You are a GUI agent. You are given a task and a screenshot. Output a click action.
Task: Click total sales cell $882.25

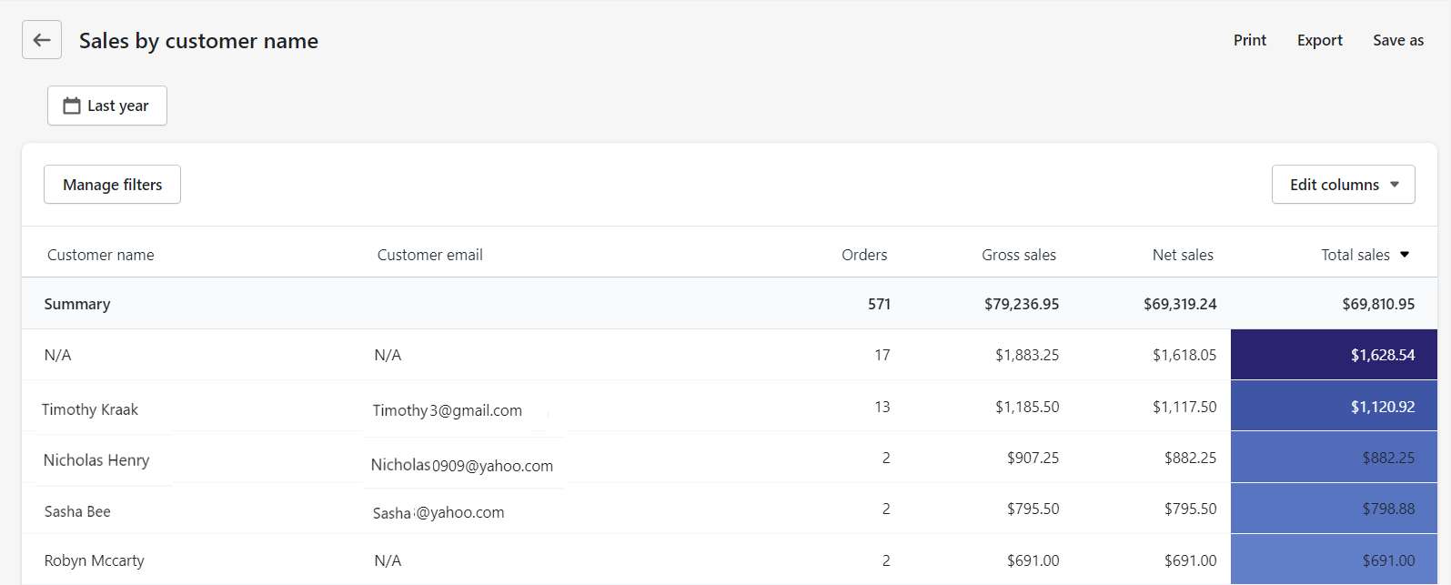(x=1334, y=458)
